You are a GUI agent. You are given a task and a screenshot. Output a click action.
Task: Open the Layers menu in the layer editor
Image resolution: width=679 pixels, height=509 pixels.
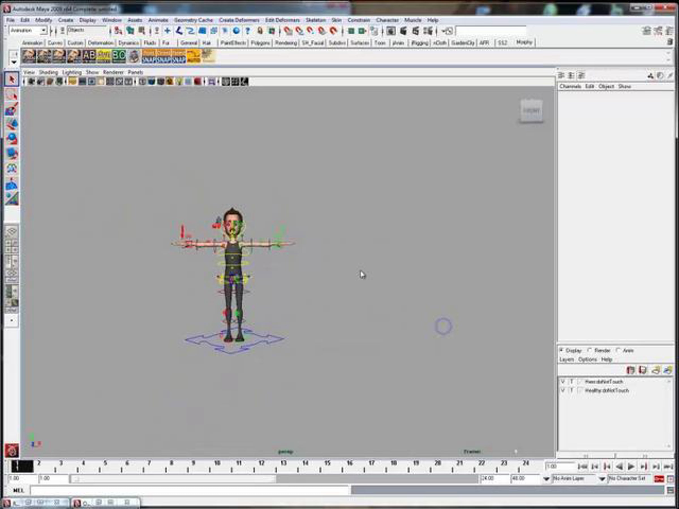567,359
